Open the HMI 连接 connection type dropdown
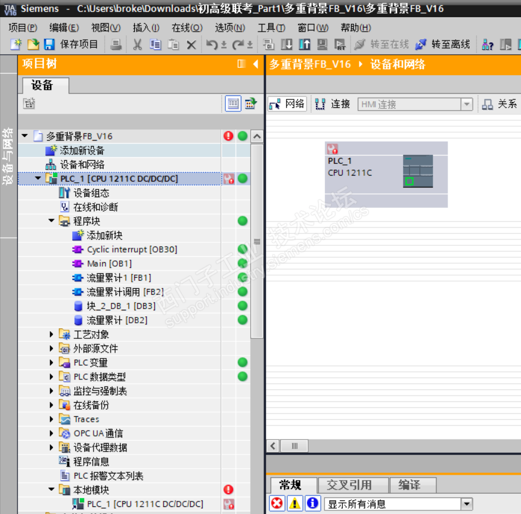The width and height of the screenshot is (521, 514). (x=467, y=104)
